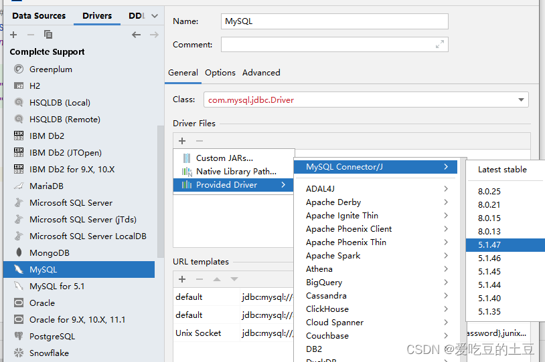Select Latest stable version

click(502, 170)
